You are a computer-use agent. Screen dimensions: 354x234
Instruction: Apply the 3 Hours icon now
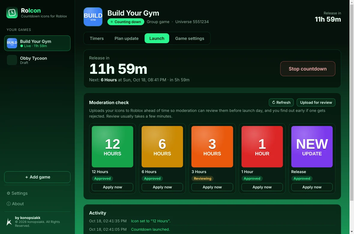pyautogui.click(x=212, y=187)
